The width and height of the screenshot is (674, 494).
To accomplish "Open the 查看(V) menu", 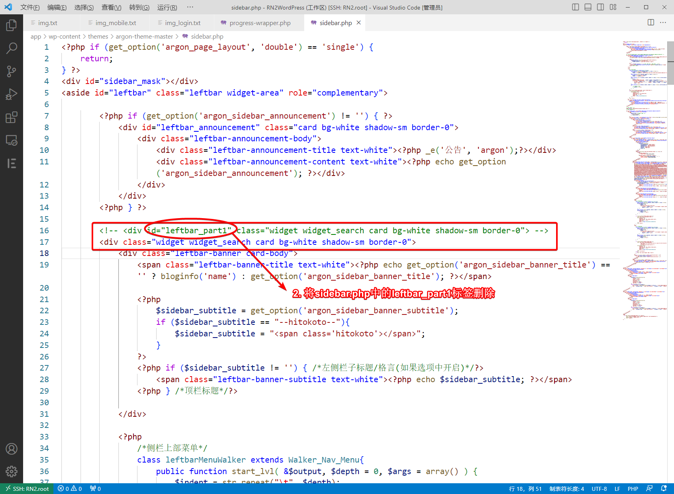I will (x=111, y=7).
